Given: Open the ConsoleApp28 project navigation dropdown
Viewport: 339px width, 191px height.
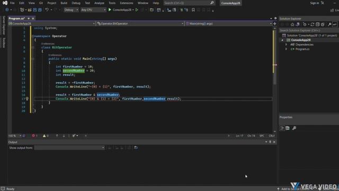Looking at the screenshot, I should click(52, 23).
